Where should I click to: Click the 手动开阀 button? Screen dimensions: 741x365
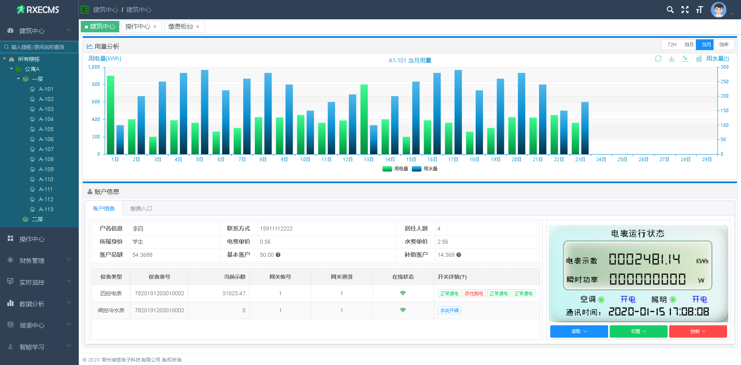click(449, 311)
